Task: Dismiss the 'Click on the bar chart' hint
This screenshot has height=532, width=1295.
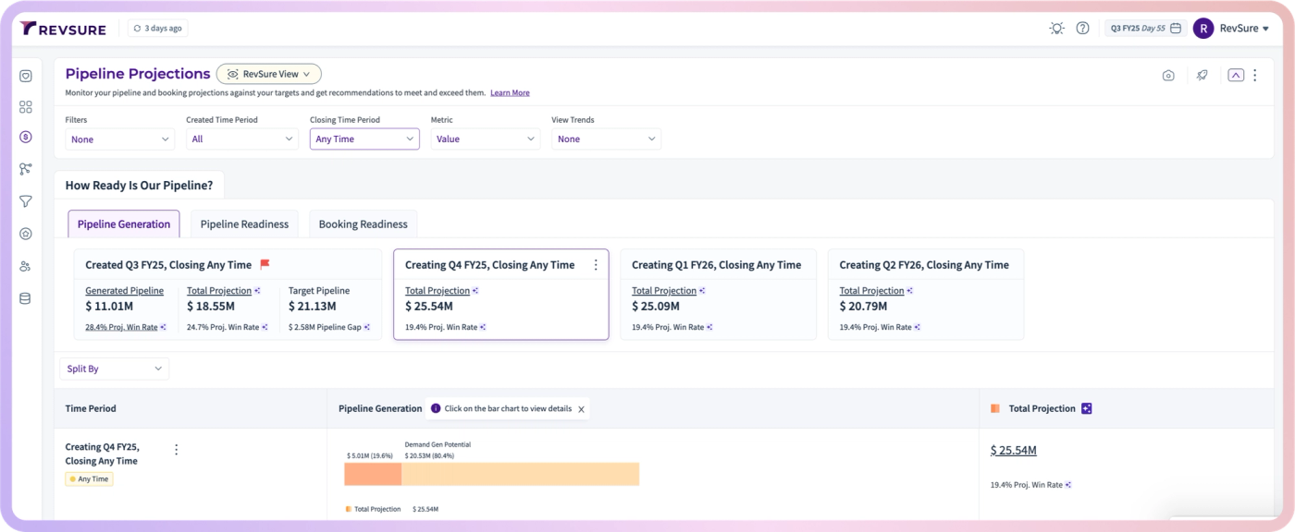Action: (x=581, y=409)
